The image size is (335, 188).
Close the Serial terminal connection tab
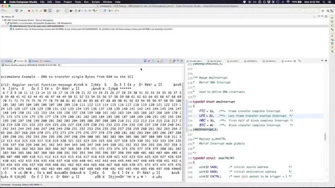pos(59,65)
